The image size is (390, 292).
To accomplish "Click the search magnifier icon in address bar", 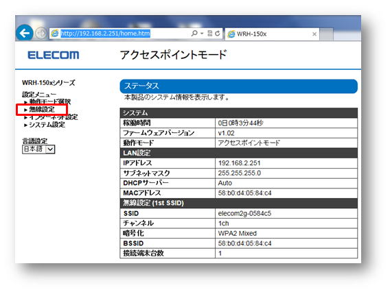I will point(194,33).
